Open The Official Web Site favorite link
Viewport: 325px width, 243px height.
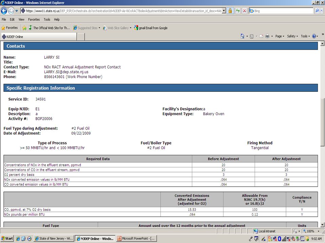[49, 28]
